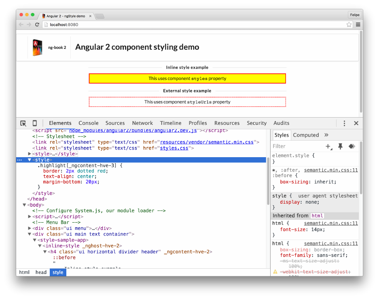This screenshot has width=379, height=299.
Task: Open Chrome hamburger menu
Action: tap(358, 24)
